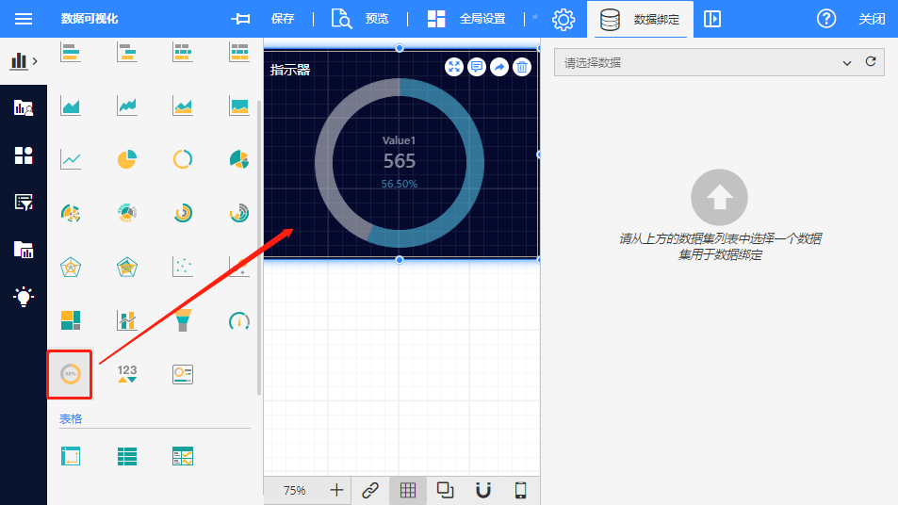Toggle magnet snapping in bottom toolbar

pos(483,490)
